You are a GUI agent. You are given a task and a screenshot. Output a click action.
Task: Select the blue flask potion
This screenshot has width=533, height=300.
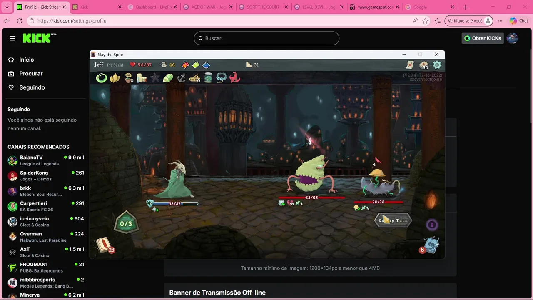point(206,65)
